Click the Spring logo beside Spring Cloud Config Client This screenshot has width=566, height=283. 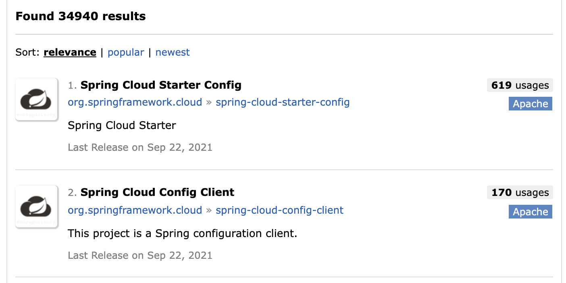pyautogui.click(x=36, y=206)
